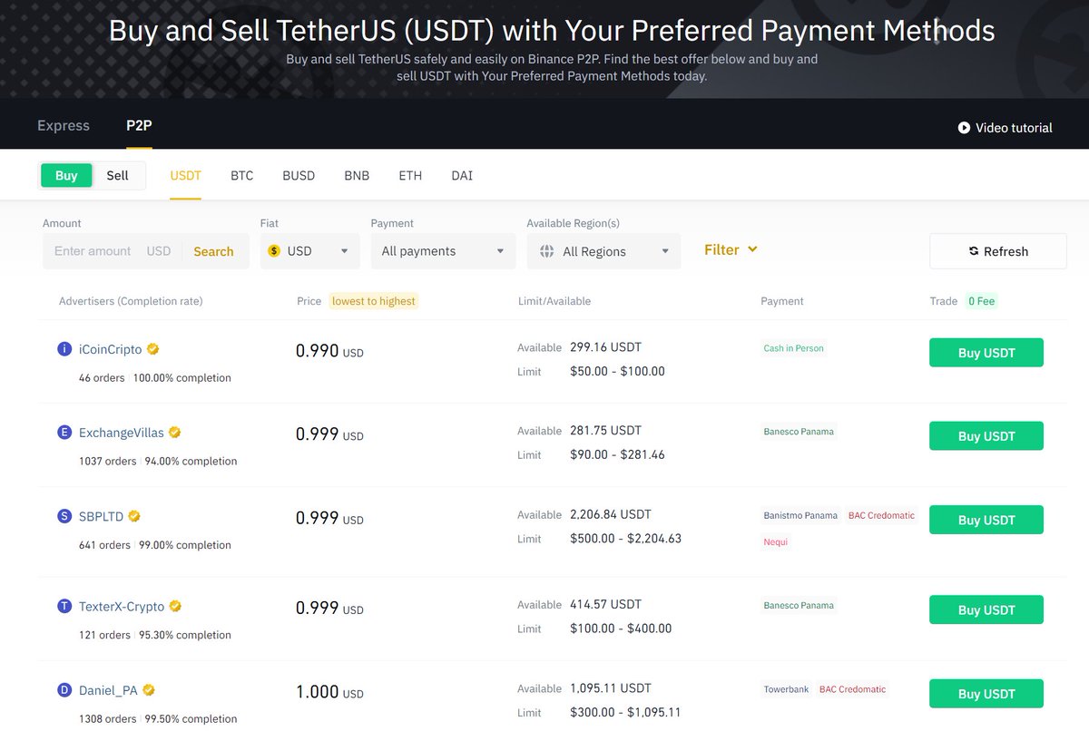Click the Video tutorial play icon
The width and height of the screenshot is (1089, 731).
click(964, 128)
